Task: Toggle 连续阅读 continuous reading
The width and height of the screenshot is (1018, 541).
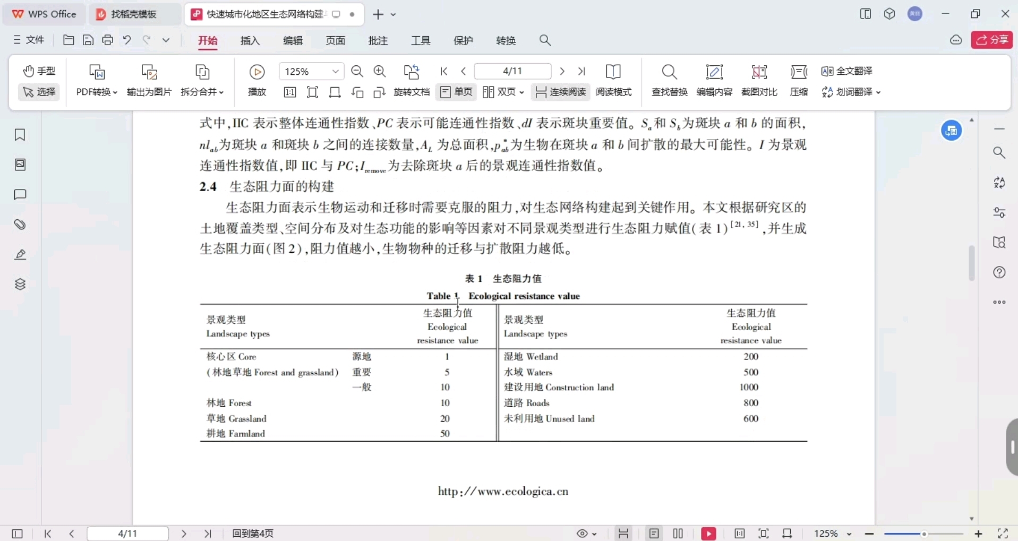Action: pyautogui.click(x=560, y=92)
